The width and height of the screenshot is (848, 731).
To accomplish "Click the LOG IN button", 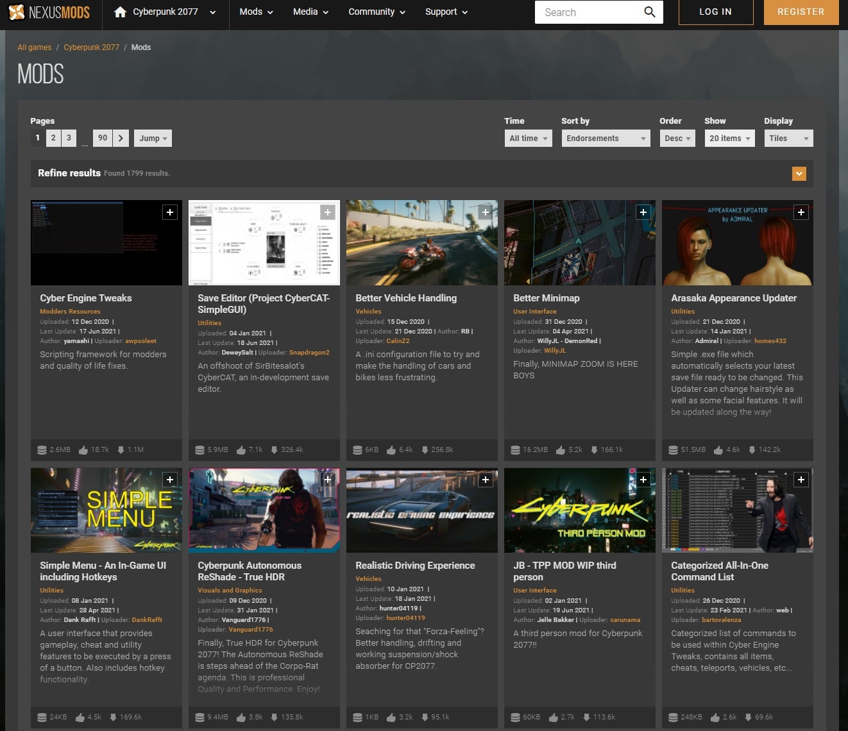I will [x=716, y=12].
